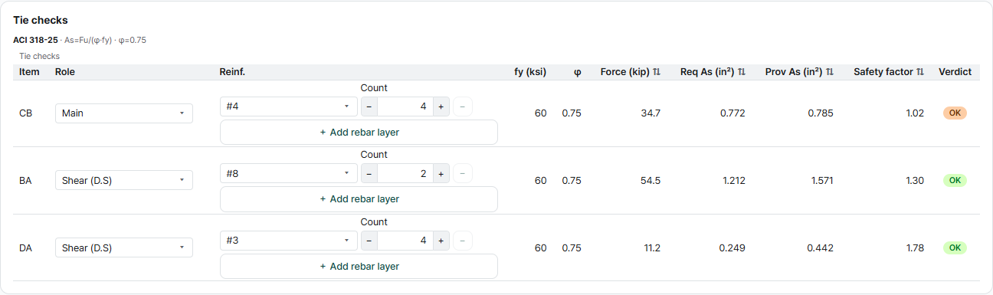Open the CB Role dropdown showing Main

point(124,113)
